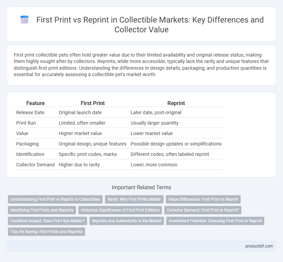Select the 'Identification' row label
The image size is (283, 262).
[x=35, y=154]
